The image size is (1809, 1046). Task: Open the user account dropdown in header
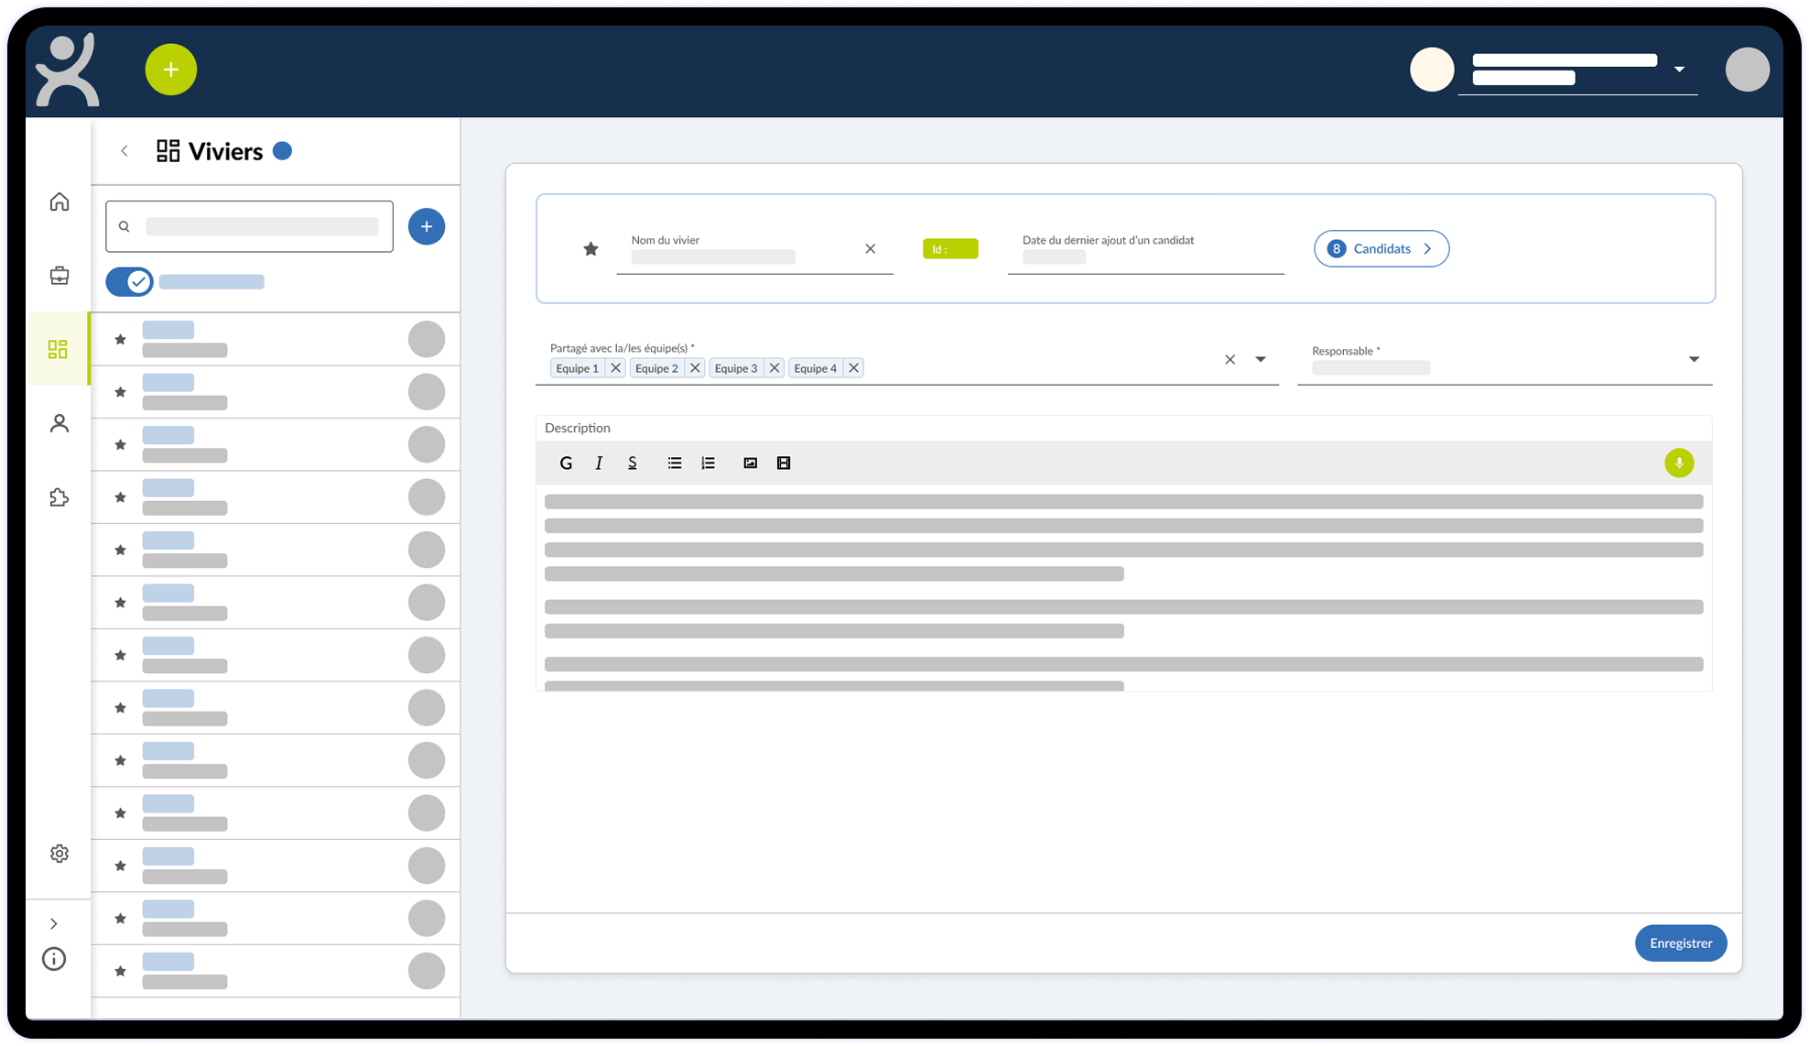pos(1679,70)
